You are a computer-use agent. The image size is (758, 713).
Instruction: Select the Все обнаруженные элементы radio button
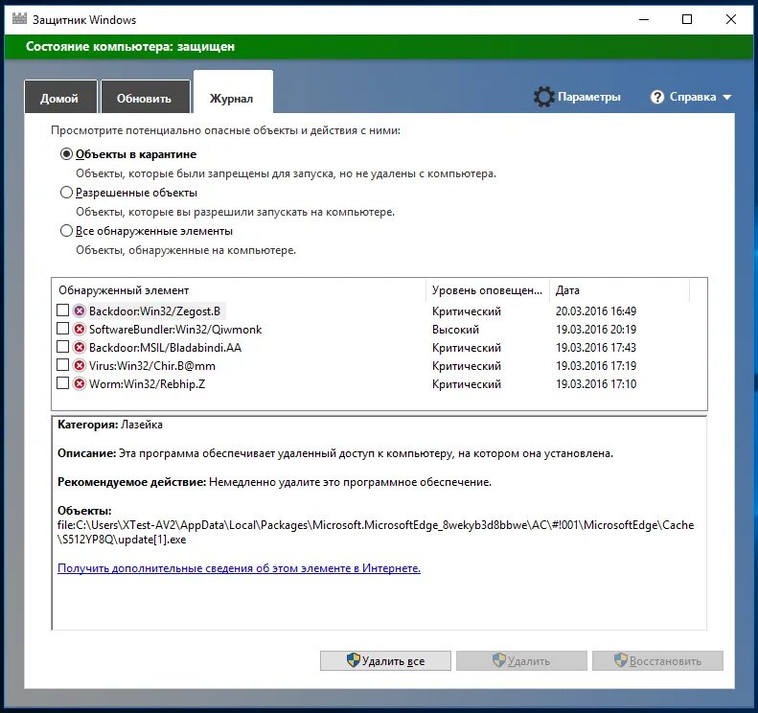(66, 231)
